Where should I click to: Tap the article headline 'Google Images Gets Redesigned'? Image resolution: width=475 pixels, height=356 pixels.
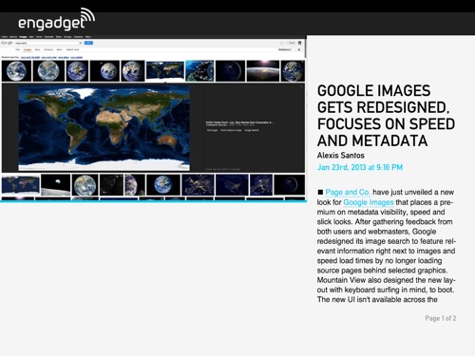tap(386, 116)
